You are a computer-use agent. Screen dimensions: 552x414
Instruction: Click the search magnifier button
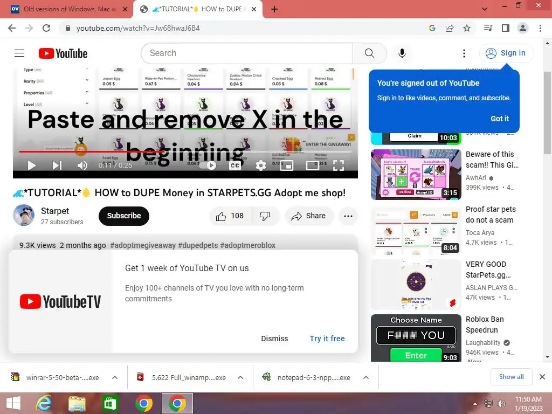click(369, 53)
